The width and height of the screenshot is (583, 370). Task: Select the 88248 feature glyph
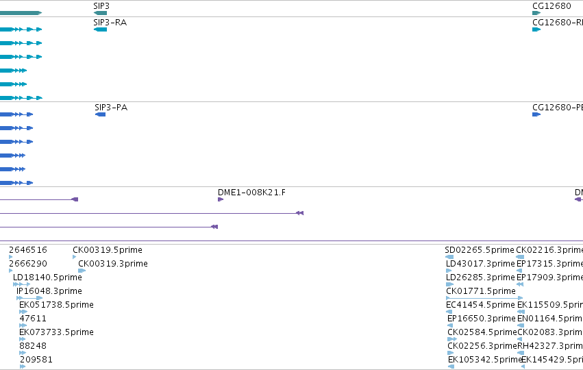pyautogui.click(x=23, y=353)
